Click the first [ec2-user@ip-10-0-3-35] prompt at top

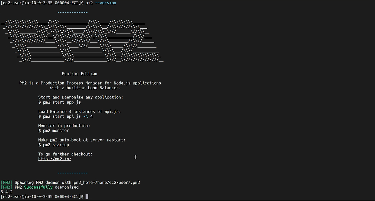(42, 3)
